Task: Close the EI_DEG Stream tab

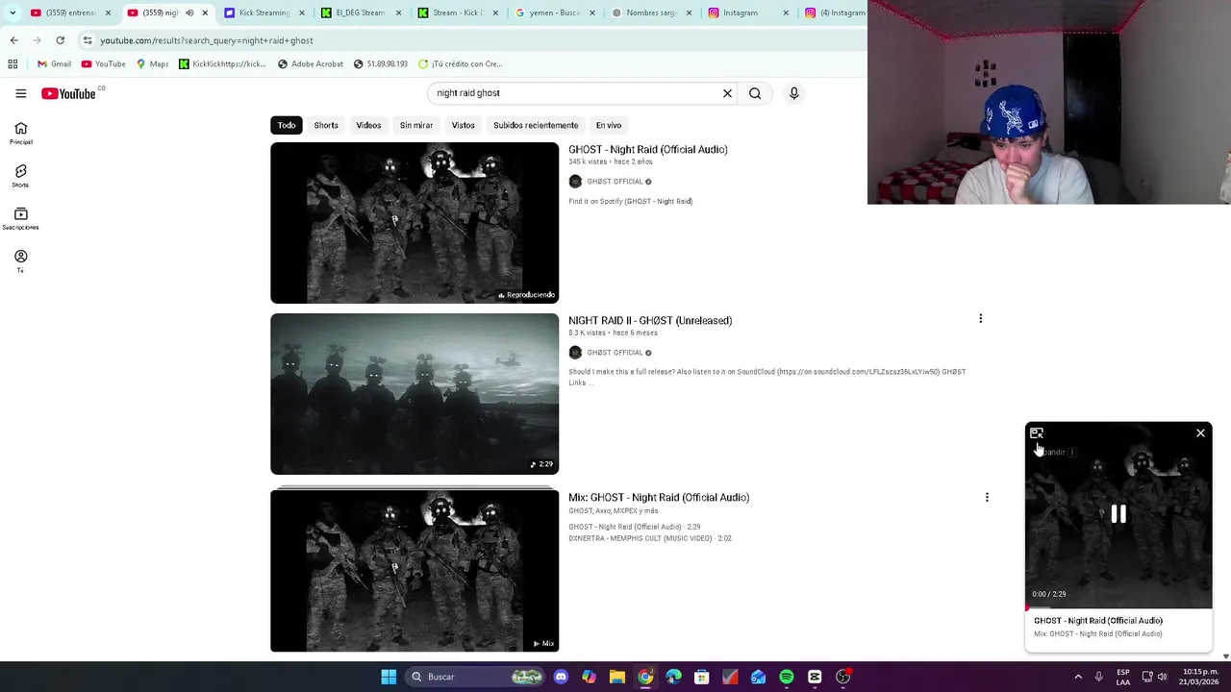Action: pyautogui.click(x=398, y=12)
